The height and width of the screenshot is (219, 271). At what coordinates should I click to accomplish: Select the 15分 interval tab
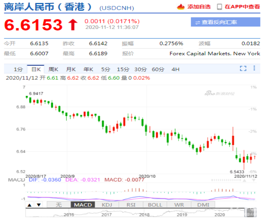pos(123,69)
